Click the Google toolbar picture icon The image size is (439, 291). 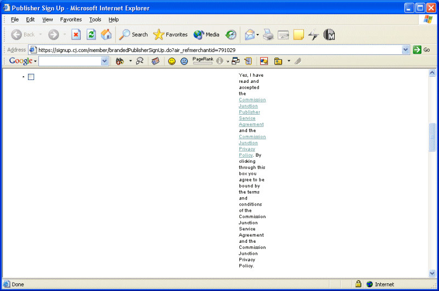(264, 61)
